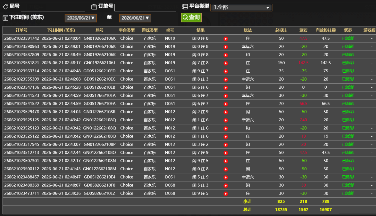
Task: Play video replay for order 260621023563314
Action: pos(226,71)
